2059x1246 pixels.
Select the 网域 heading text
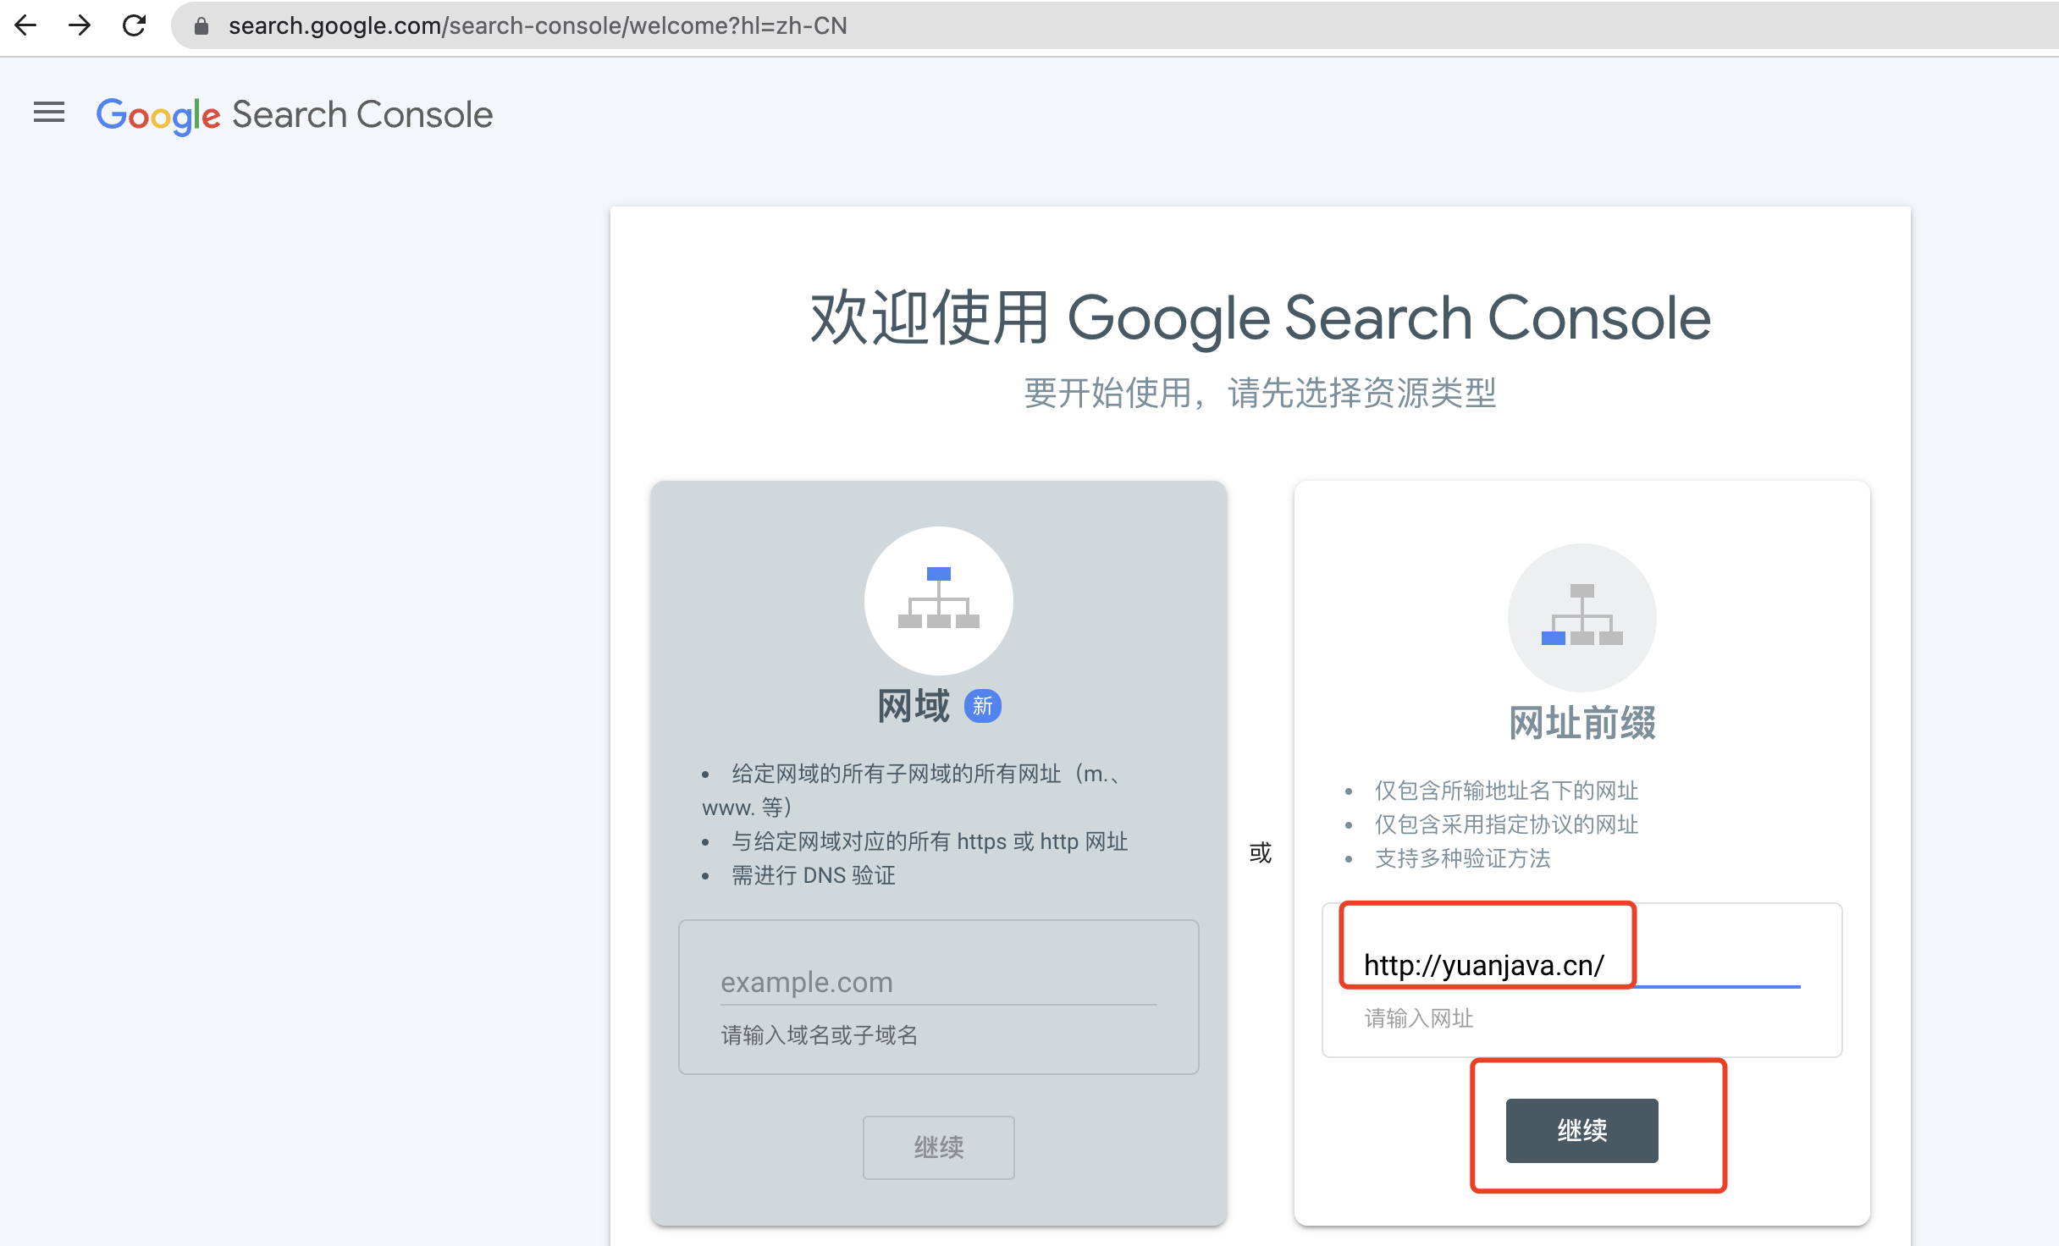pos(913,706)
